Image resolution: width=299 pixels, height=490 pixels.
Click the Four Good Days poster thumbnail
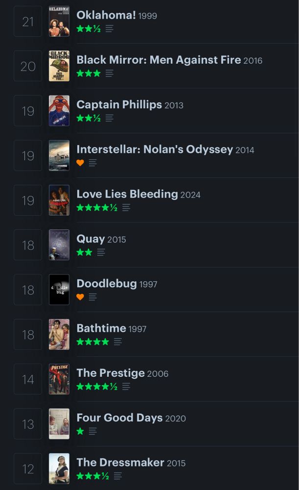pyautogui.click(x=59, y=424)
